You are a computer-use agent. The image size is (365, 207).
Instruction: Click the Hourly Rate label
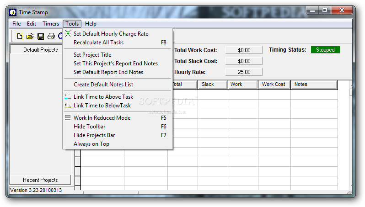190,72
